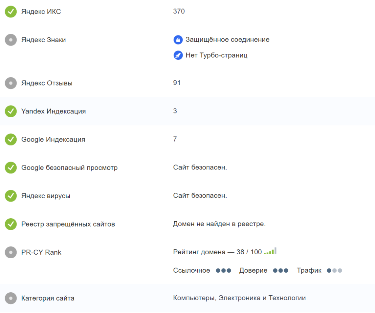Click the Google Индексация label
The width and height of the screenshot is (375, 313).
tap(53, 139)
